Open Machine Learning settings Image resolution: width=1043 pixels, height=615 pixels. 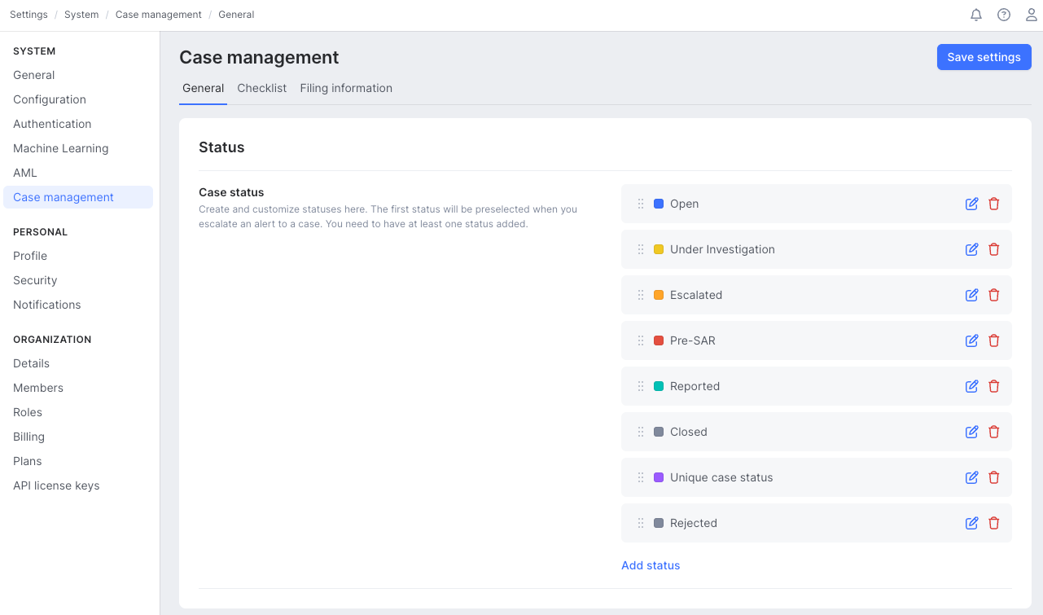[61, 148]
